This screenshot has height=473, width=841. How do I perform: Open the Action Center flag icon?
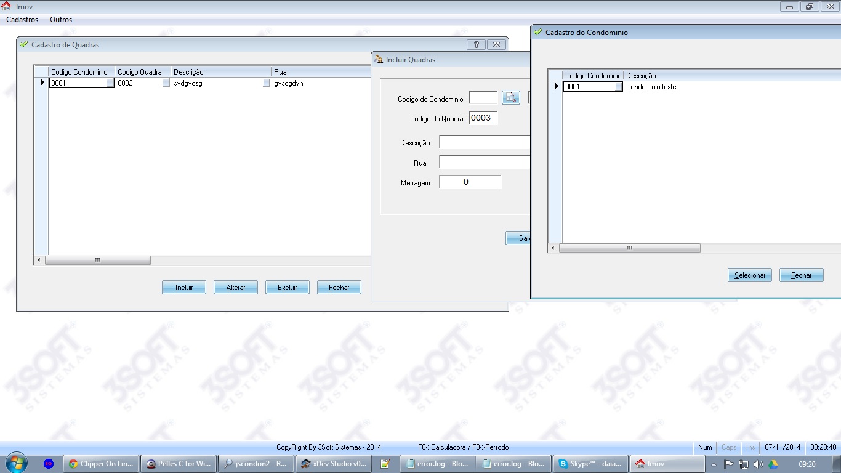(x=729, y=464)
